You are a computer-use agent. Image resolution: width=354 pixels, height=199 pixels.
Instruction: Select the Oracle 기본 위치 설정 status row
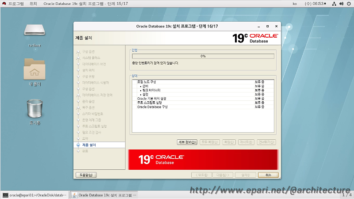pyautogui.click(x=203, y=99)
